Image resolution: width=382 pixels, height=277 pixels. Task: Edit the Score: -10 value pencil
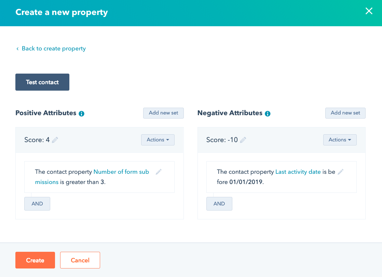tap(243, 140)
